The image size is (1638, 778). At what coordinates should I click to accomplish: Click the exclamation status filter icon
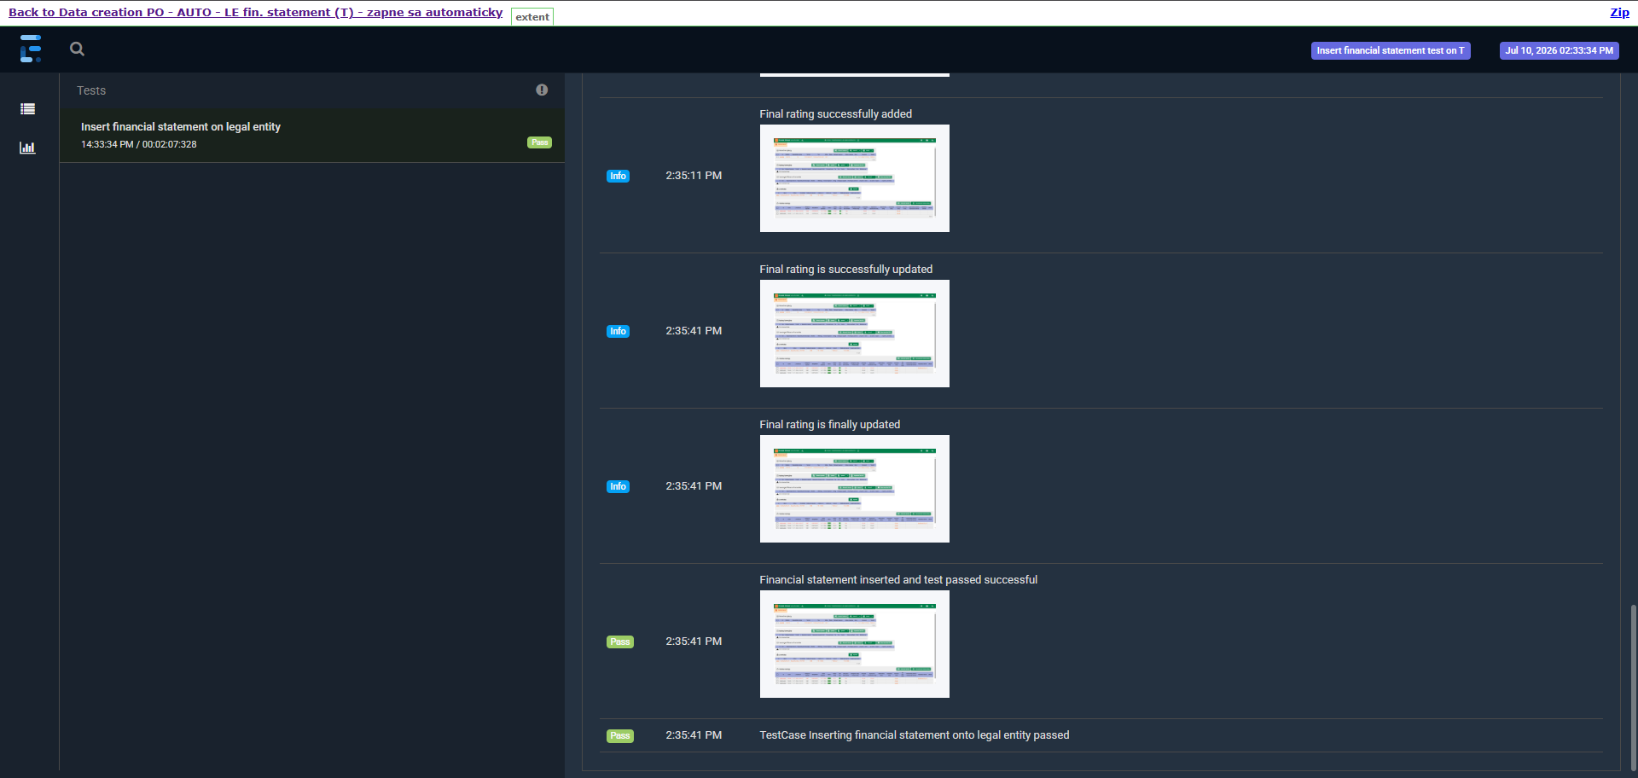542,90
